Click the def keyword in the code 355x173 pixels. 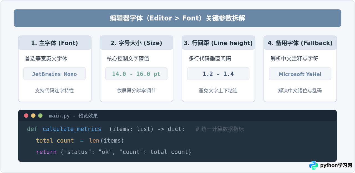pyautogui.click(x=32, y=129)
